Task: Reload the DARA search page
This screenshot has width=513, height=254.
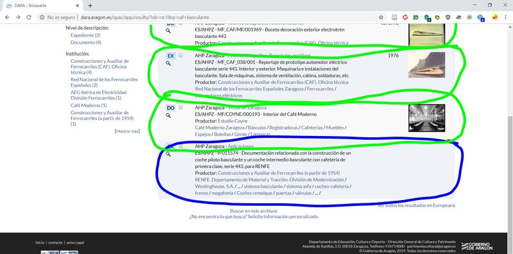Action: click(29, 17)
